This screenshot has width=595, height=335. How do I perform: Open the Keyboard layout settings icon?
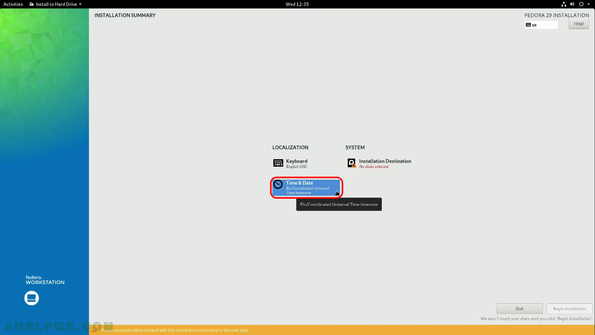[x=278, y=163]
